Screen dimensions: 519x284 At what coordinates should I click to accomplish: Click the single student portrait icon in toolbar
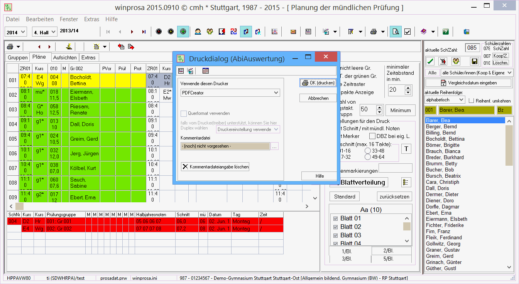click(198, 32)
